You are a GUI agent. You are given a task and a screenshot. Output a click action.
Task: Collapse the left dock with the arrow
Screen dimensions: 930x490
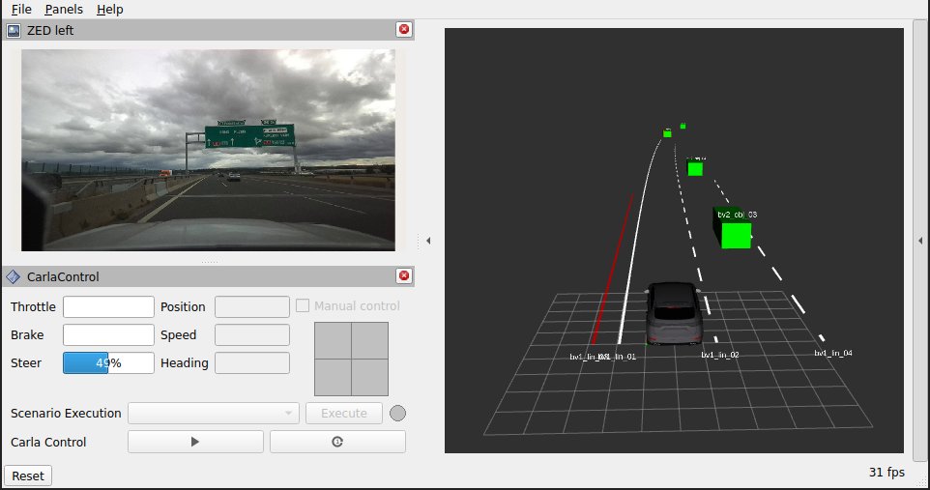(x=428, y=241)
